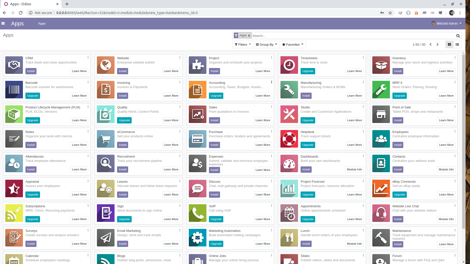Click Learn More for Purchase
This screenshot has height=264, width=470.
[263, 145]
